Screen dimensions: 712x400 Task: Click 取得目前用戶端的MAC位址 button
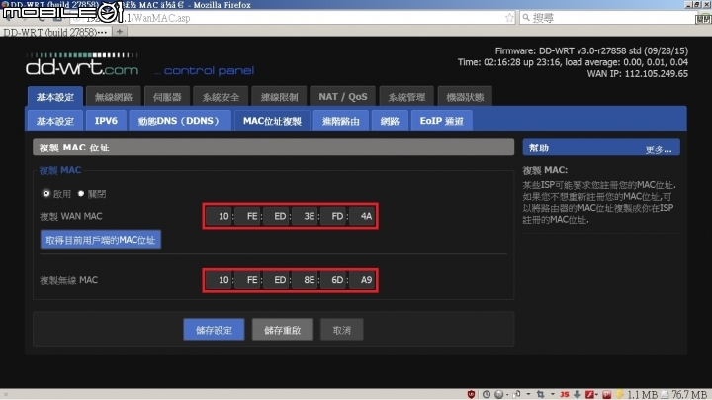[x=101, y=240]
